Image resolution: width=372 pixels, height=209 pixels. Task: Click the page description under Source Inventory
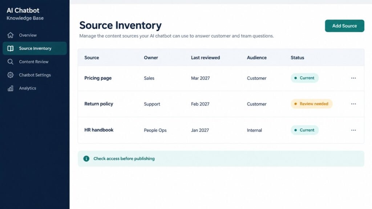click(x=177, y=36)
